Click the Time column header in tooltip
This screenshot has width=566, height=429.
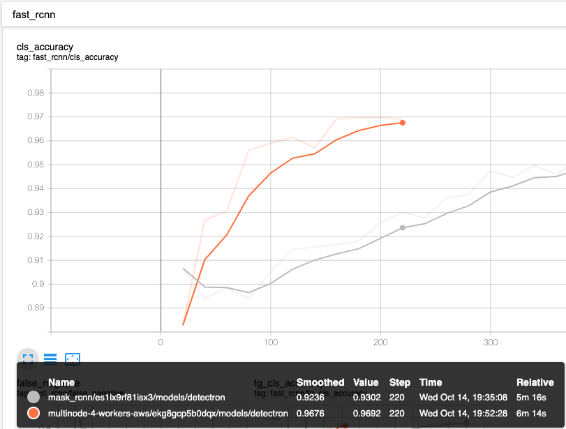point(431,382)
